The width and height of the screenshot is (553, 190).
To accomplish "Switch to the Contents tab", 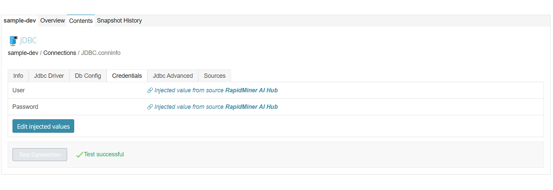I will click(81, 21).
